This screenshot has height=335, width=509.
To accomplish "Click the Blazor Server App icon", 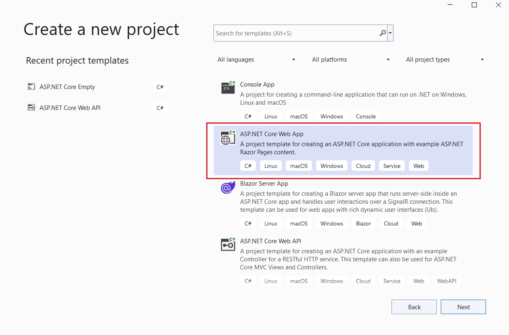I will (x=228, y=187).
